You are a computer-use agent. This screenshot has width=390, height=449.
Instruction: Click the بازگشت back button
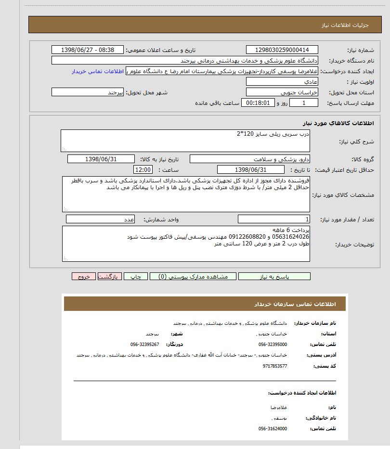coord(110,276)
